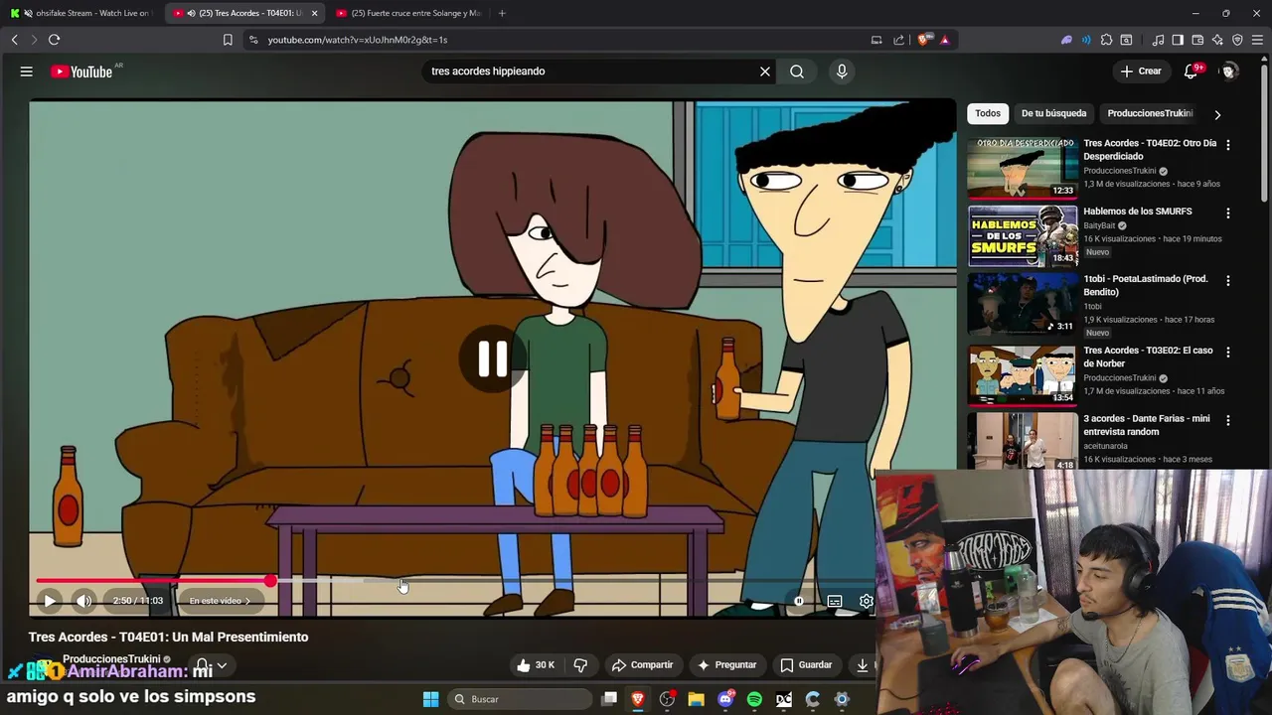Toggle the browser sidebar panel icon
The image size is (1272, 715).
click(x=1178, y=40)
